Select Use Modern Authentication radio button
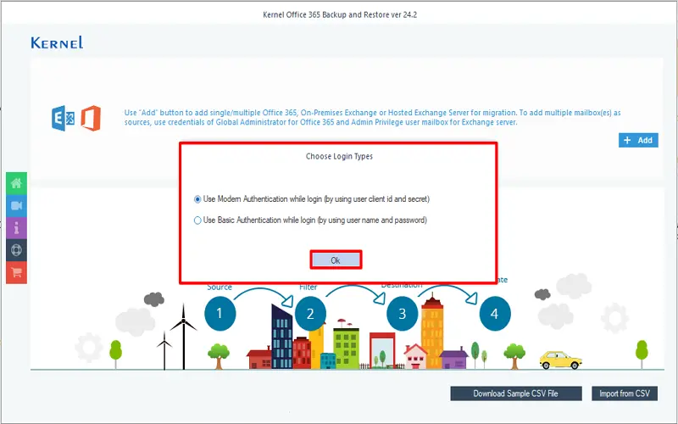This screenshot has height=424, width=678. pos(197,199)
